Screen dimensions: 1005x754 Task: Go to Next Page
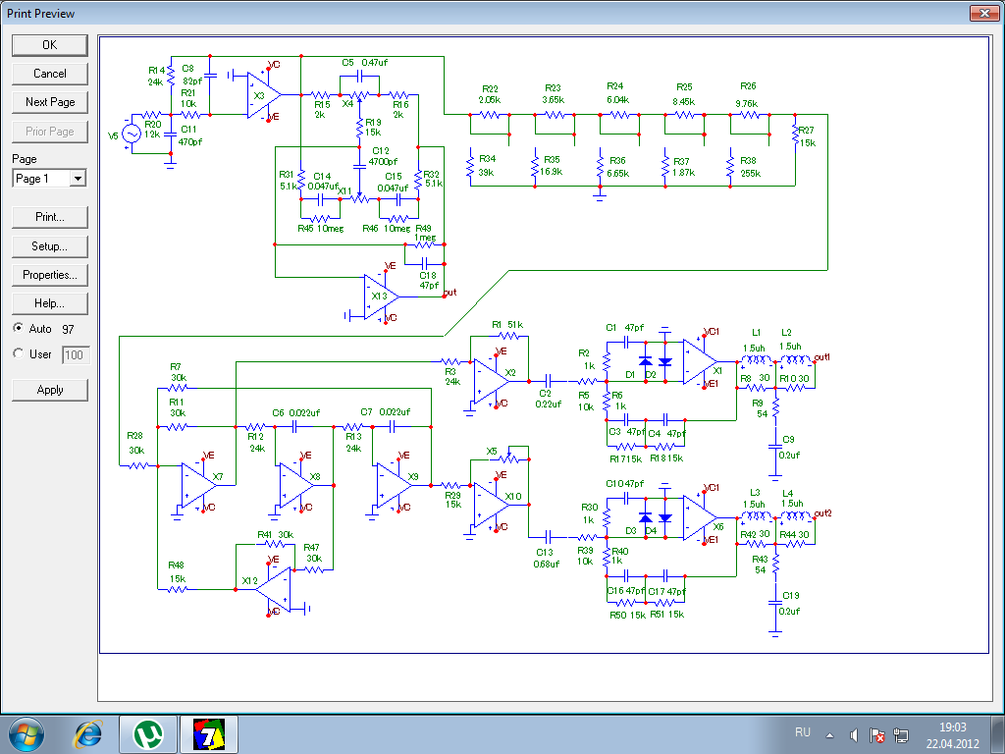coord(49,102)
